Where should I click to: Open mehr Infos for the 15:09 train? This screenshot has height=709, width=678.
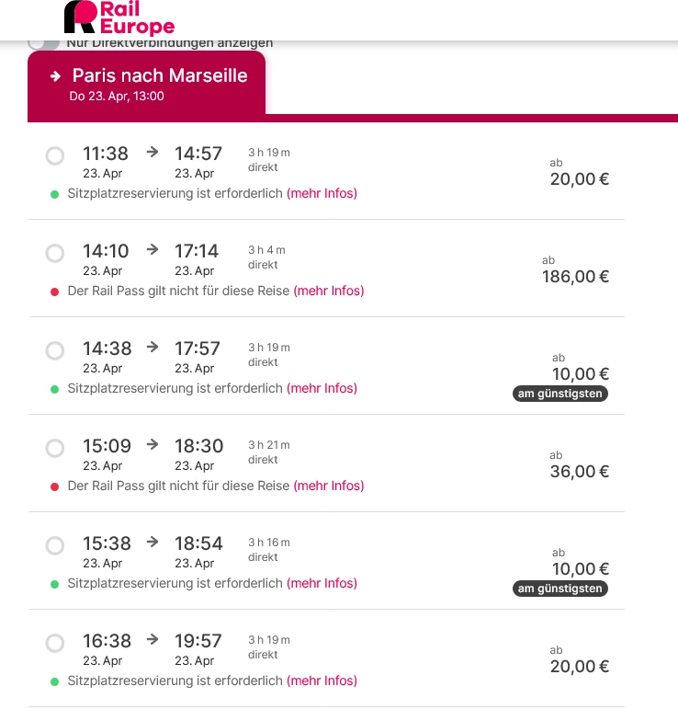pos(328,486)
